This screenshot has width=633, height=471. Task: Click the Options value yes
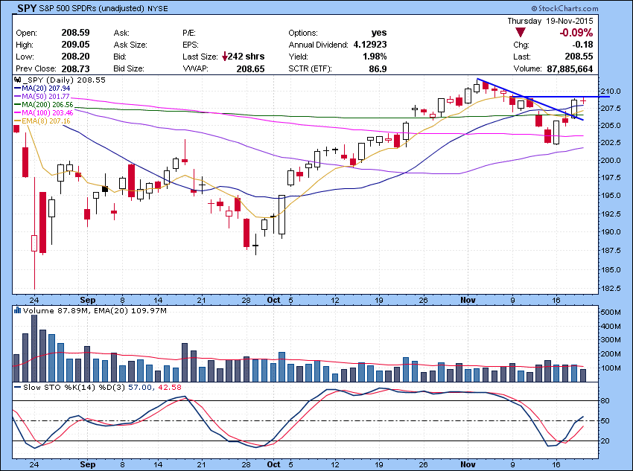pos(379,33)
